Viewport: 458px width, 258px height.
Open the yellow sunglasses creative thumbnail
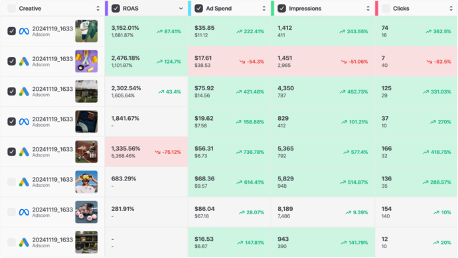tap(86, 182)
